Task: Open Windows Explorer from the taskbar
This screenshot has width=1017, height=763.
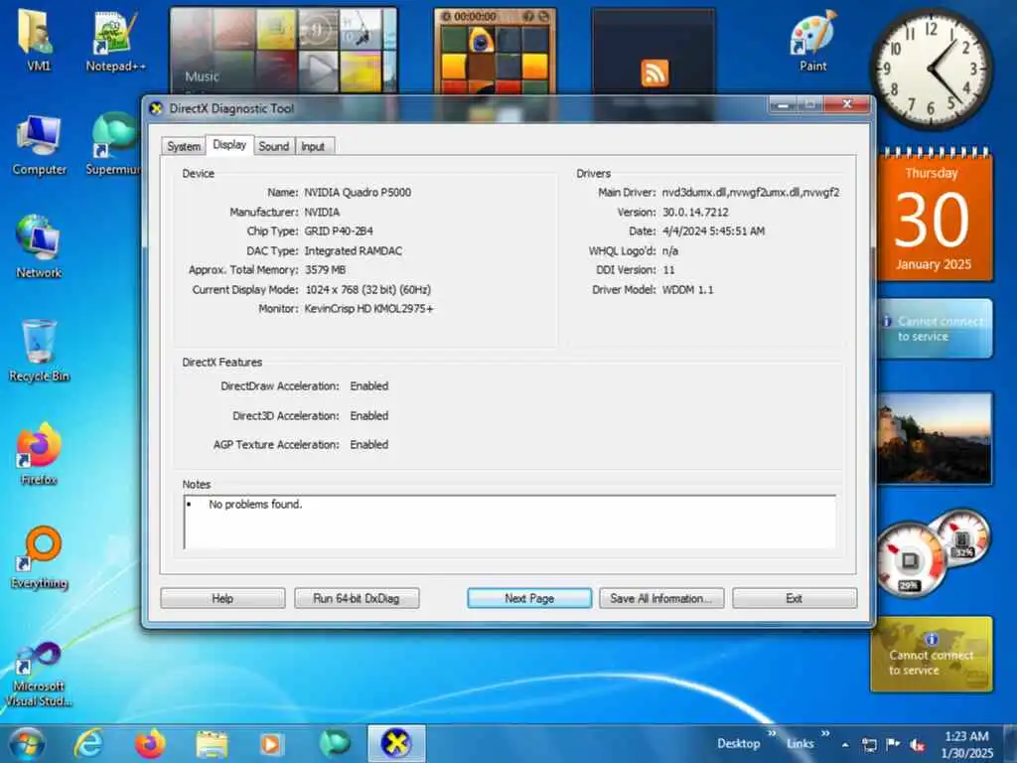Action: click(x=212, y=743)
